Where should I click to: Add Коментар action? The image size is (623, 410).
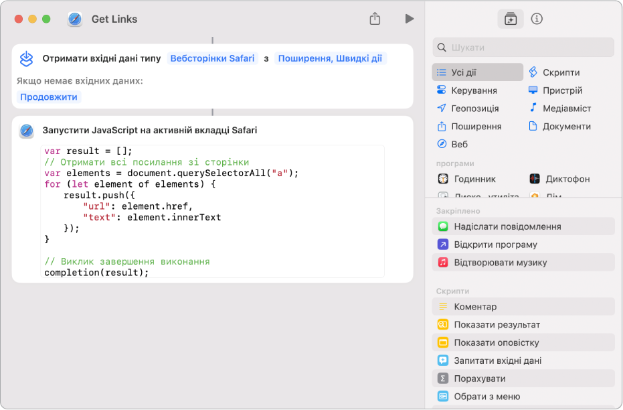click(523, 307)
